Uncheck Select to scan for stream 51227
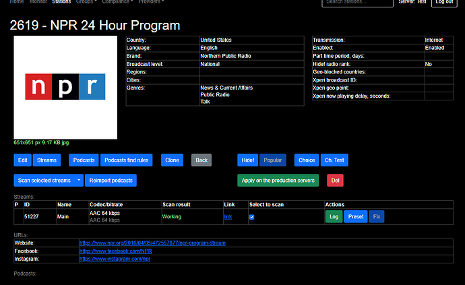Image resolution: width=465 pixels, height=285 pixels. tap(252, 217)
